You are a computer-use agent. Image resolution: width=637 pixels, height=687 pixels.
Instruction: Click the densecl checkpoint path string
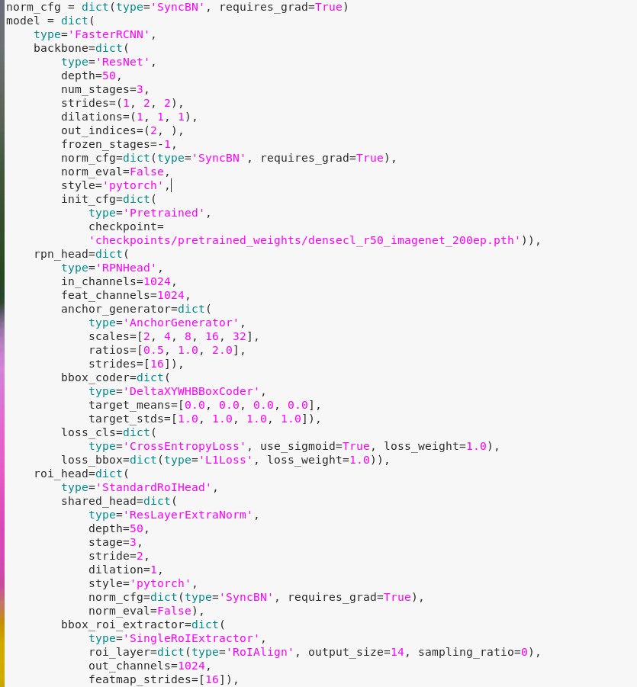pos(304,240)
